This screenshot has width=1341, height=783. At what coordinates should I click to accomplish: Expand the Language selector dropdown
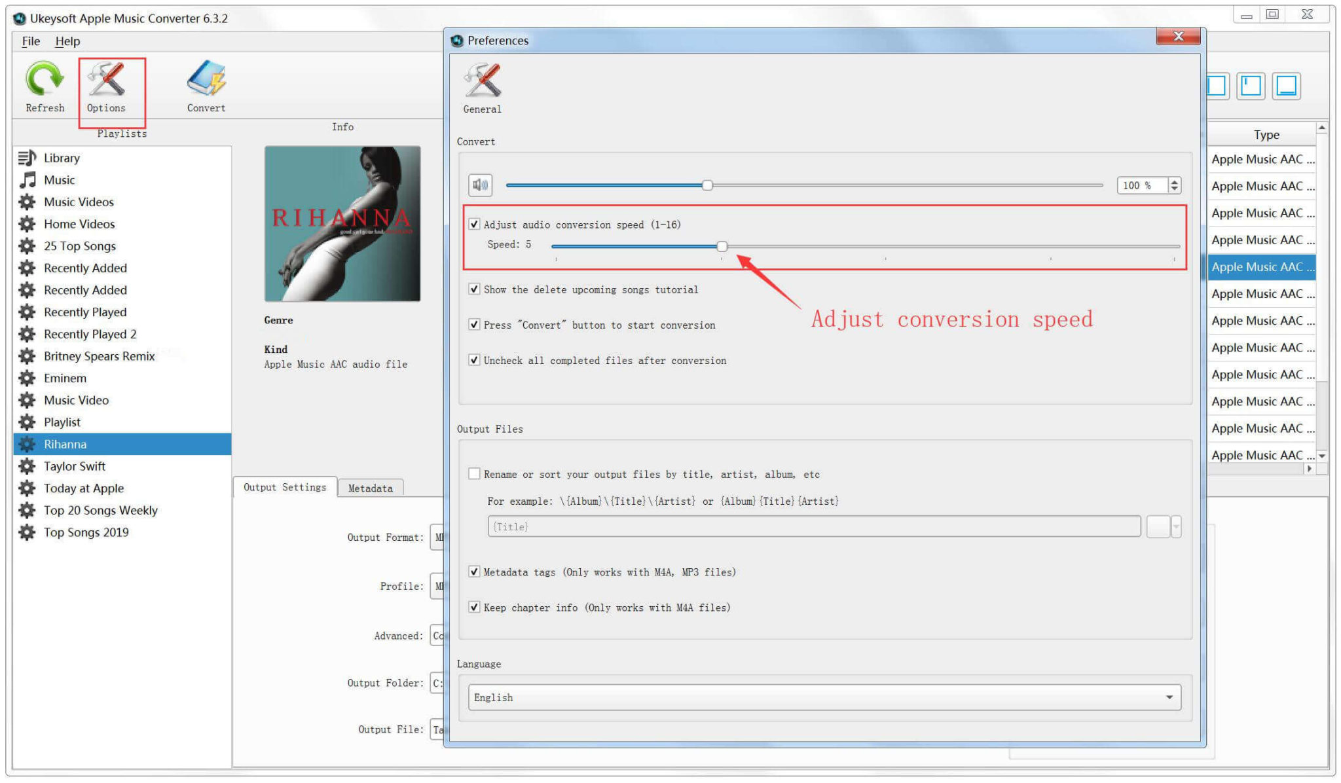tap(1177, 698)
